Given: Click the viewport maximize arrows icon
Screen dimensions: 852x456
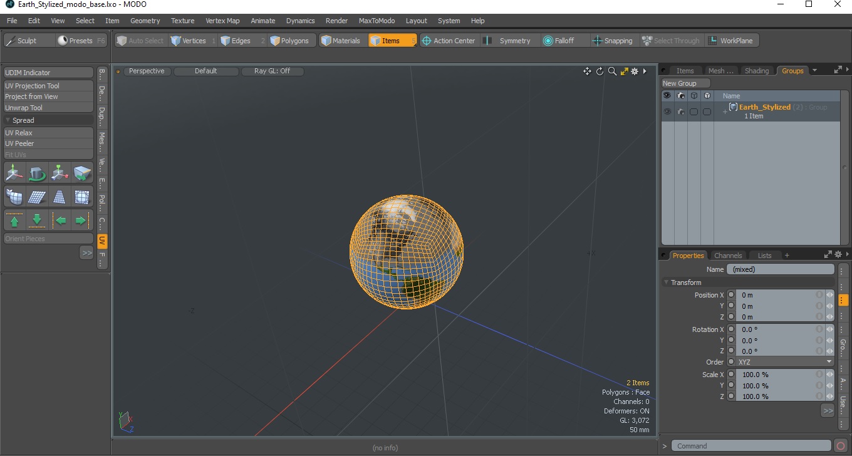Looking at the screenshot, I should (x=624, y=71).
